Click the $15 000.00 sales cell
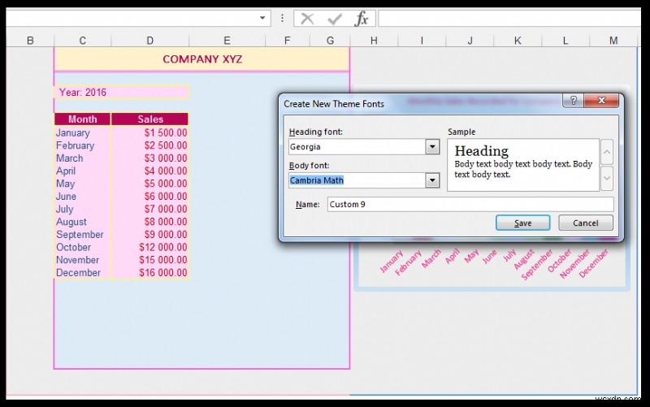This screenshot has height=407, width=650. 150,260
